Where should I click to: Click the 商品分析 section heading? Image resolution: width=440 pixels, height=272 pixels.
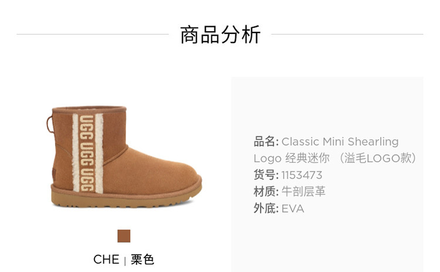(x=220, y=35)
